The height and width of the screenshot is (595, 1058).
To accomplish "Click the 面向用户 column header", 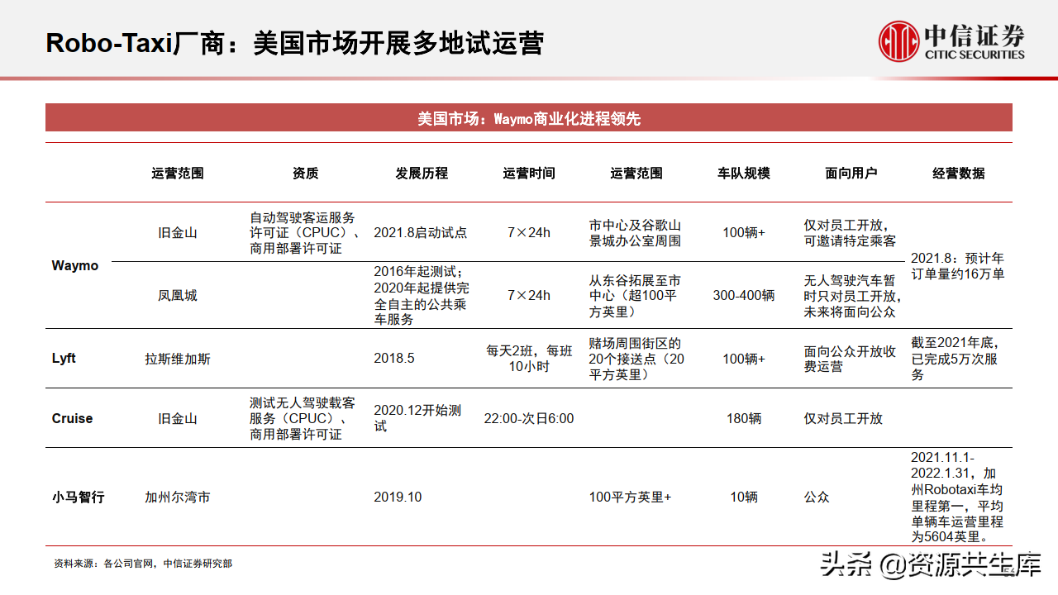I will click(851, 174).
